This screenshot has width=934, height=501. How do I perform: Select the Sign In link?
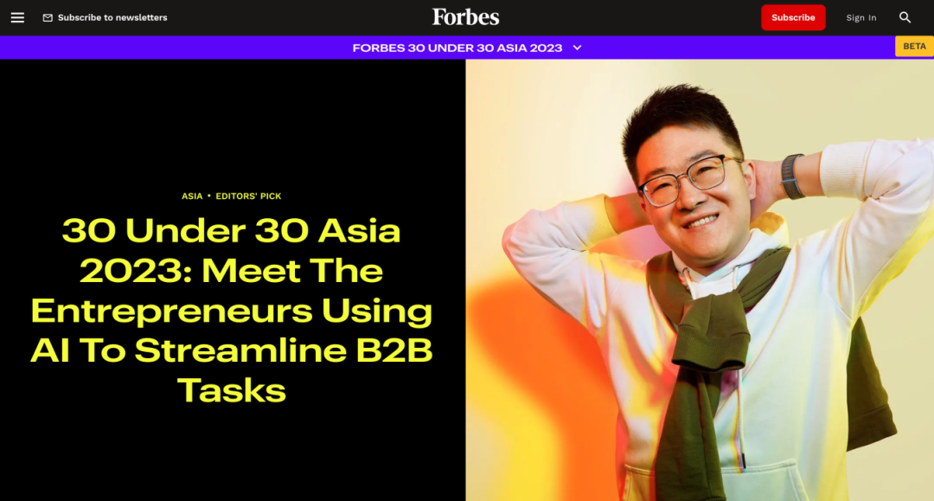tap(861, 18)
